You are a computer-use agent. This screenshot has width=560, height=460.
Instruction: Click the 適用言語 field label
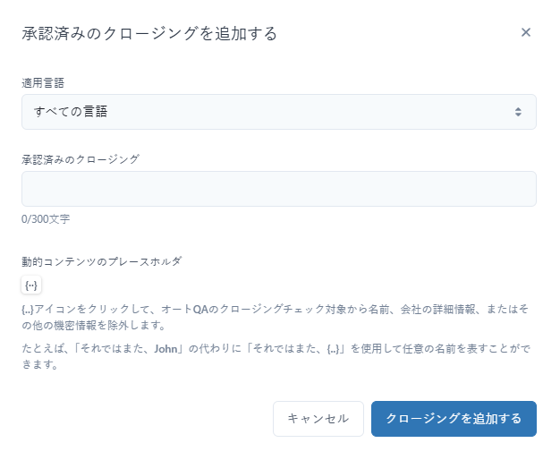pos(43,83)
